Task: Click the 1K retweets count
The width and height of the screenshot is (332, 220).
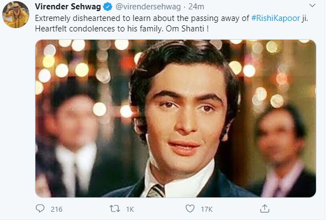Action: tap(130, 209)
